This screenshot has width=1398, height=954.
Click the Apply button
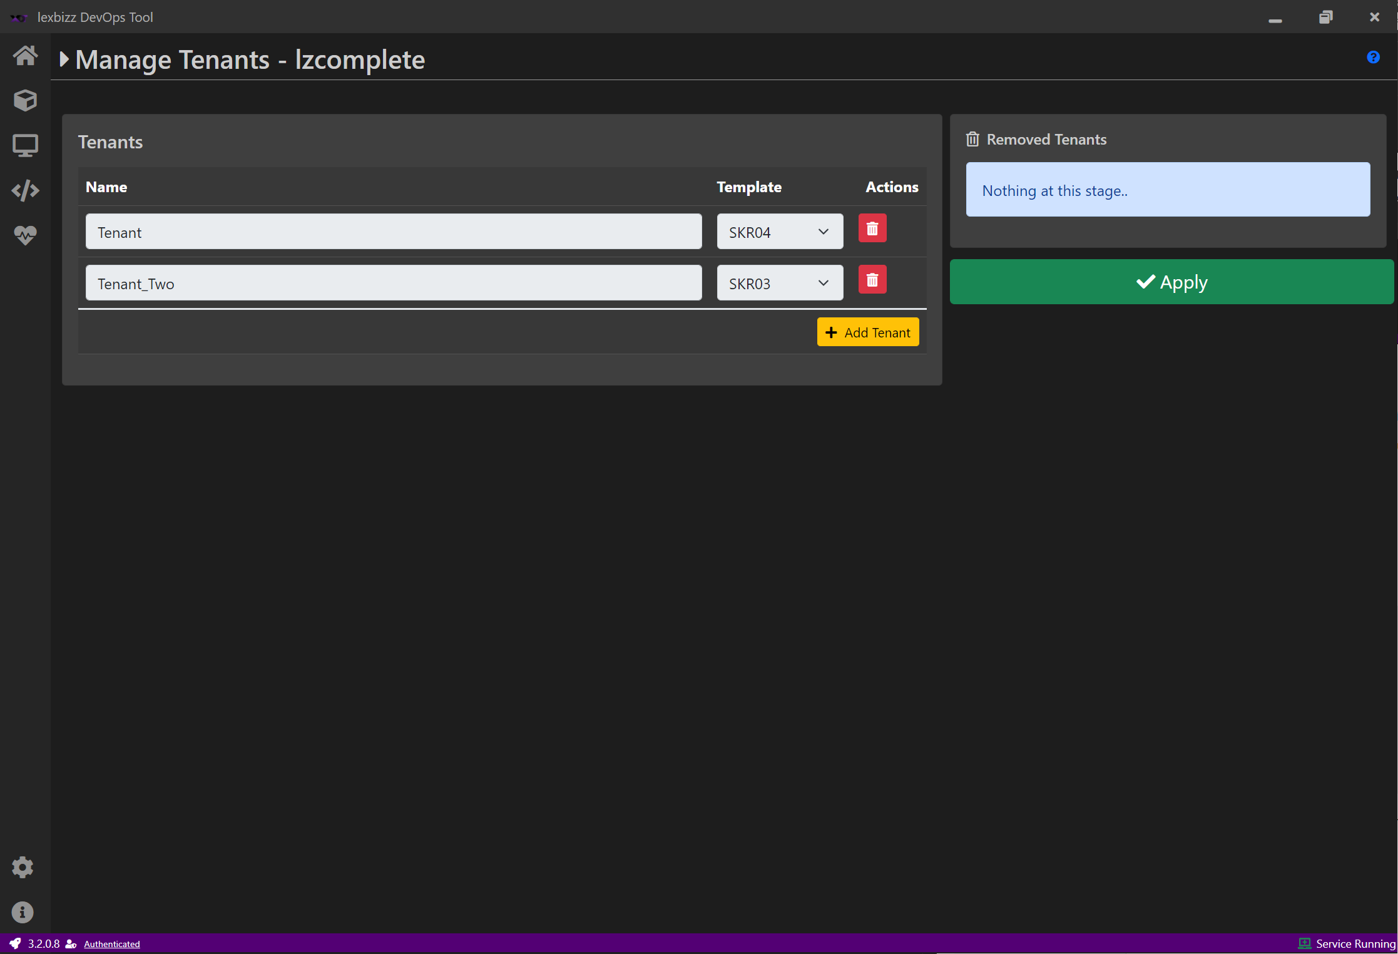[x=1171, y=282]
